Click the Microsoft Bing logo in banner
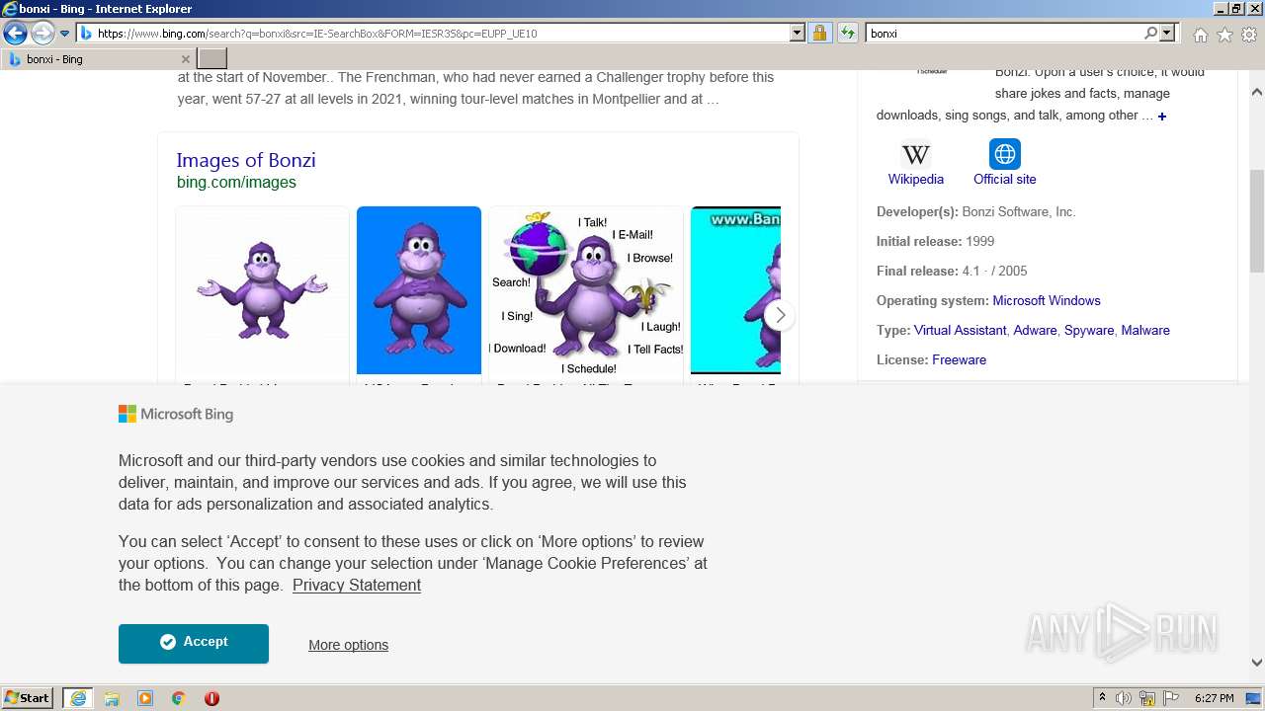This screenshot has width=1265, height=711. [x=176, y=414]
